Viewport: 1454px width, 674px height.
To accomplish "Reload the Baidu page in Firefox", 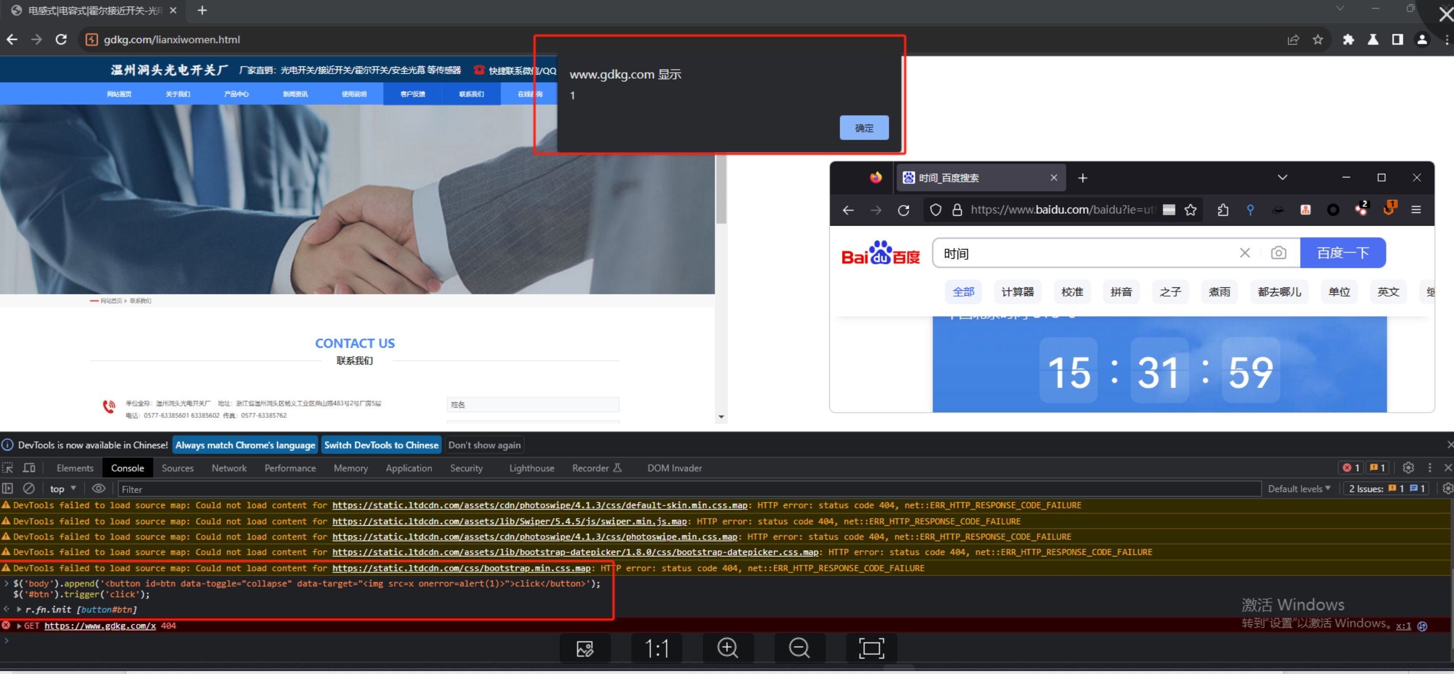I will 903,210.
